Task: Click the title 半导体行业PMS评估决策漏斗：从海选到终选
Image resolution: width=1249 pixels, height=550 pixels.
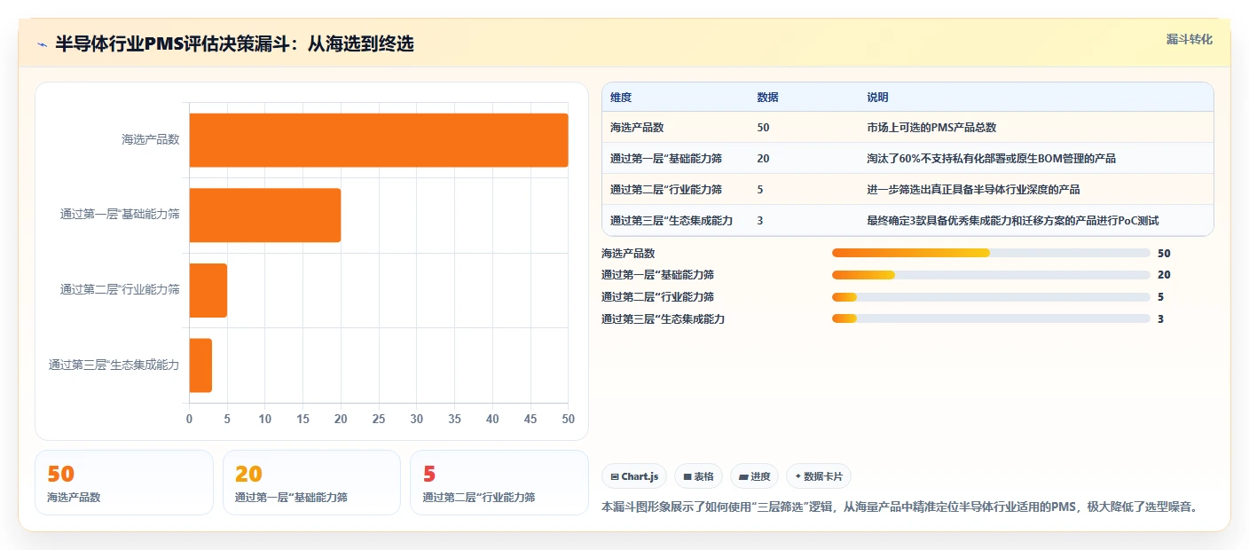Action: 234,43
